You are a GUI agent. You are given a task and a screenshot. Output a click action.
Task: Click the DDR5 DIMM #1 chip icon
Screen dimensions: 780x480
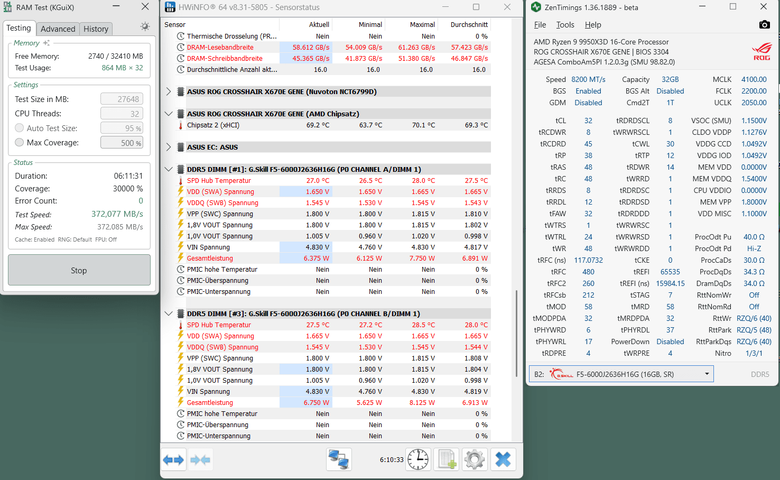[x=180, y=169]
